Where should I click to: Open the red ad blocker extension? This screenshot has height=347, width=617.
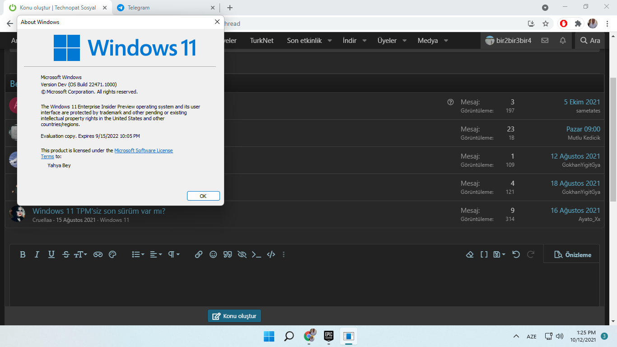click(x=564, y=23)
